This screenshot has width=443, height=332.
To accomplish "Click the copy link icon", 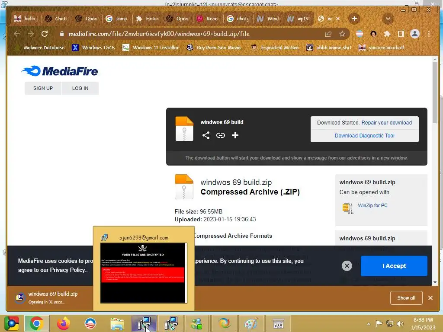I will tap(220, 135).
